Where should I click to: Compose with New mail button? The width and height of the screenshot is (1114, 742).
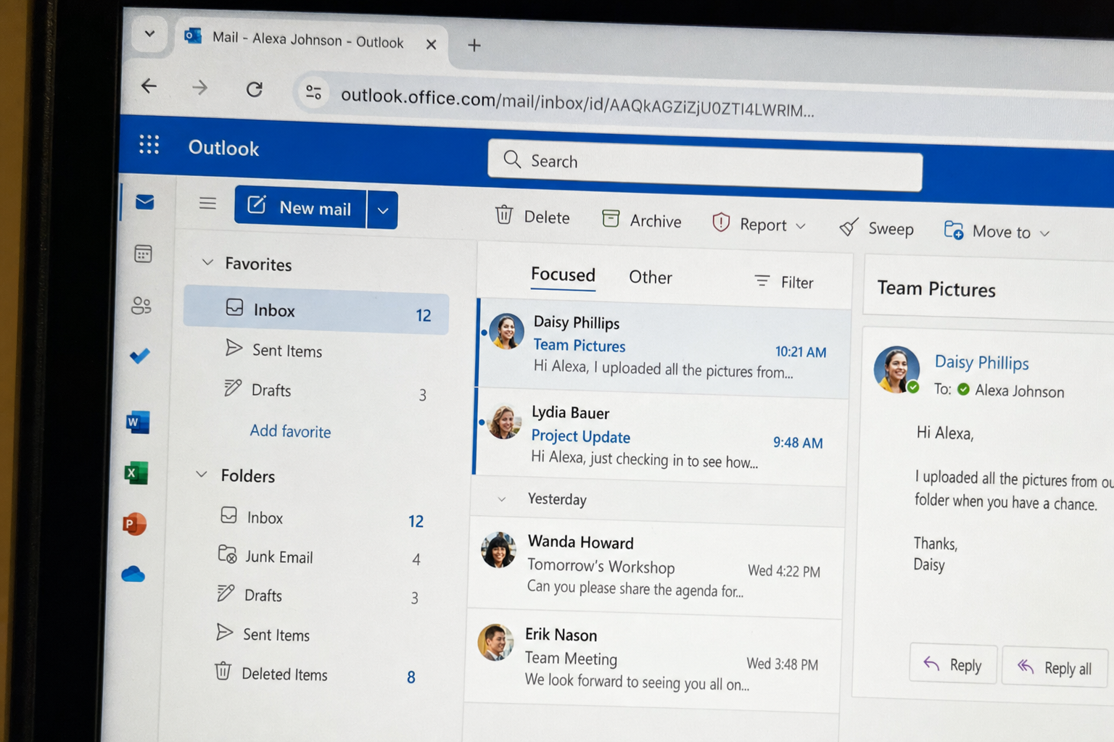(300, 207)
